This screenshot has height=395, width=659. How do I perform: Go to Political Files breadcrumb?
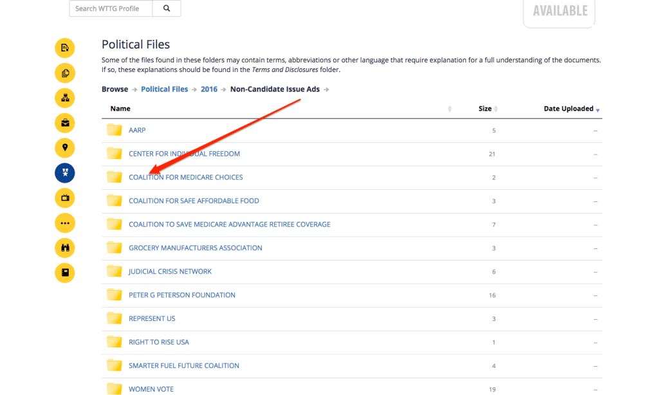click(164, 89)
